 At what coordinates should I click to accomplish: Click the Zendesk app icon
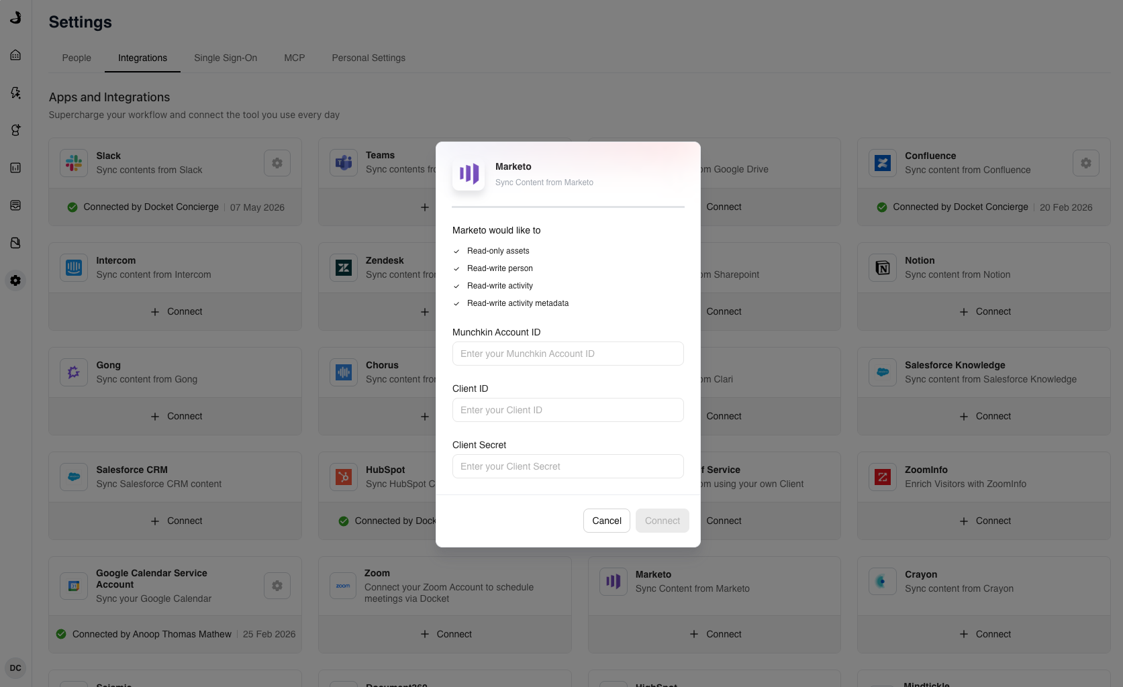(344, 268)
